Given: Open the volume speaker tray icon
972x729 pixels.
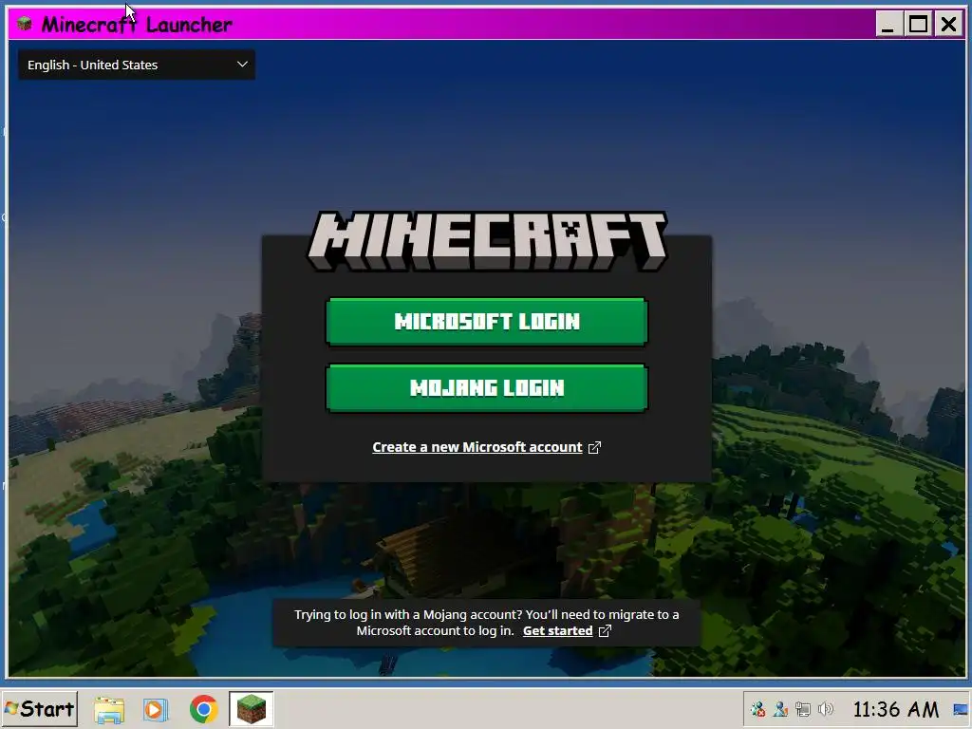Looking at the screenshot, I should [x=826, y=709].
